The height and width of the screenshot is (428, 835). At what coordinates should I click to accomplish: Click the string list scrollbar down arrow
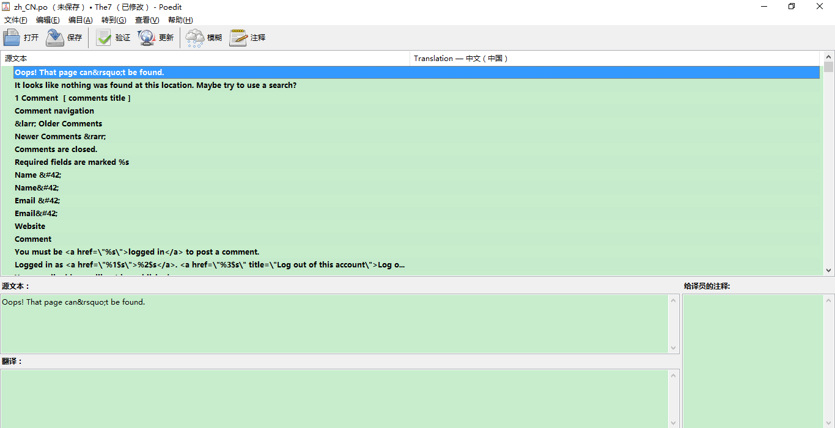point(829,270)
